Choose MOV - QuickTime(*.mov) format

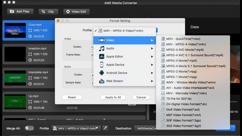[193, 39]
